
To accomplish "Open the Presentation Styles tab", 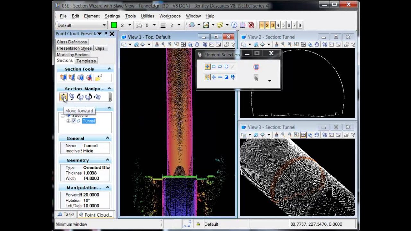I will pyautogui.click(x=74, y=48).
